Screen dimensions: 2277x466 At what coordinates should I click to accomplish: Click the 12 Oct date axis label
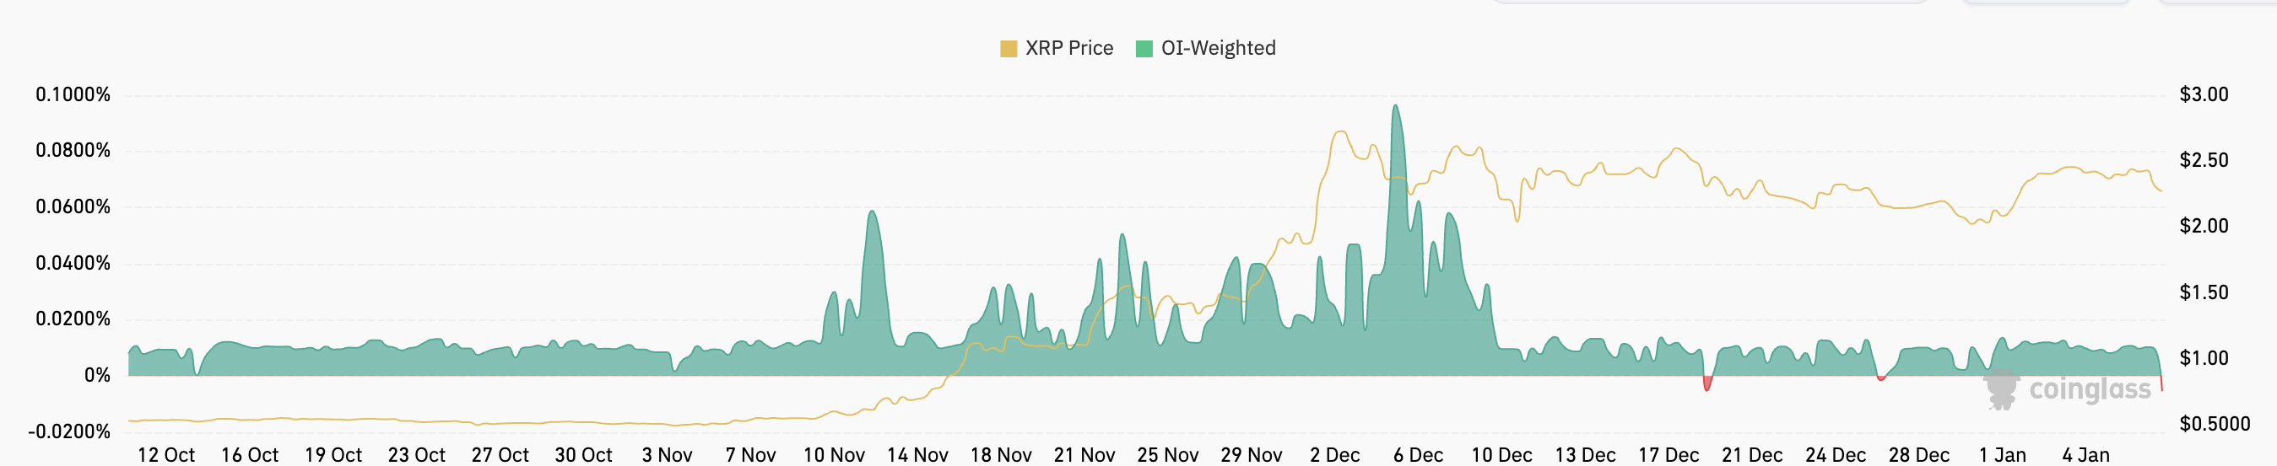[166, 454]
